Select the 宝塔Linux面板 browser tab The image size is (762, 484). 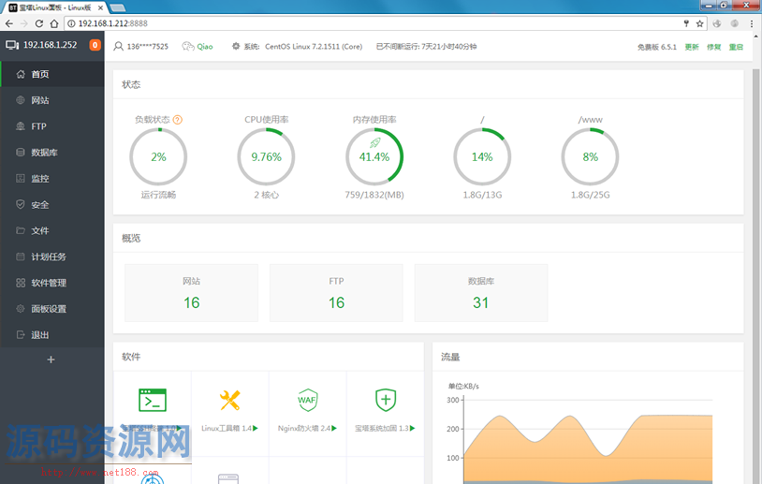[x=56, y=7]
